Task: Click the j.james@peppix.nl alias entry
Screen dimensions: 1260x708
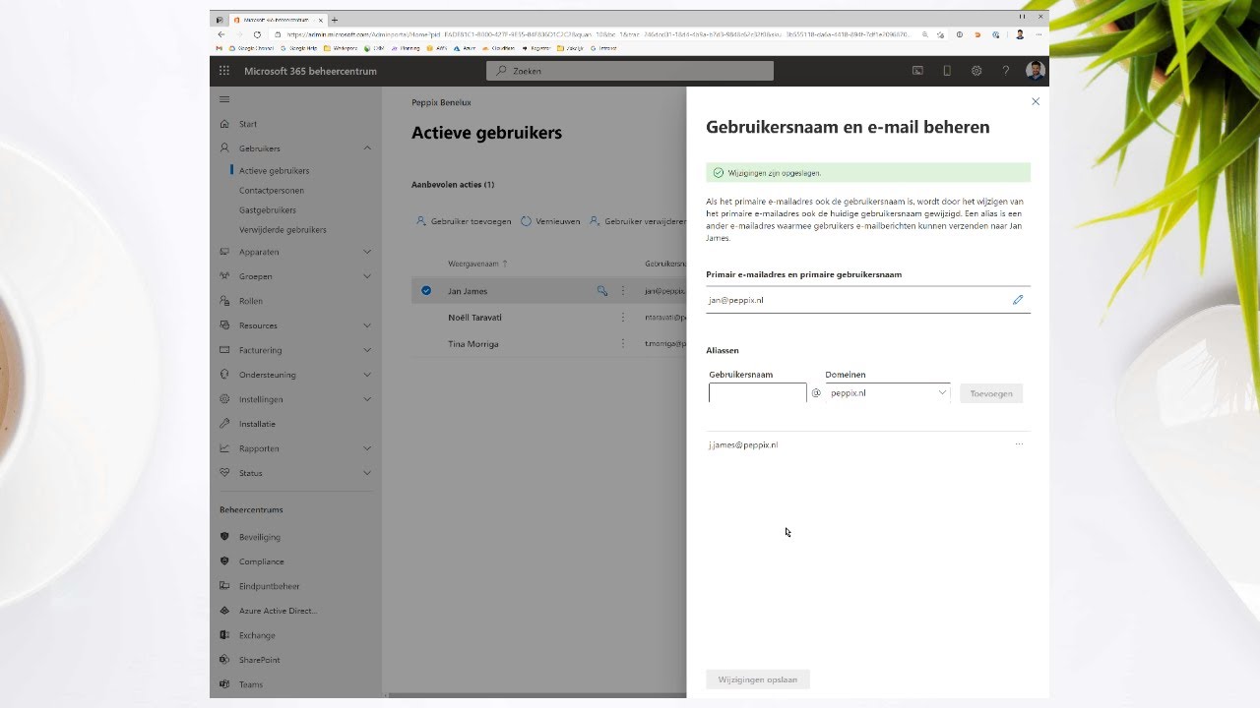Action: (743, 444)
